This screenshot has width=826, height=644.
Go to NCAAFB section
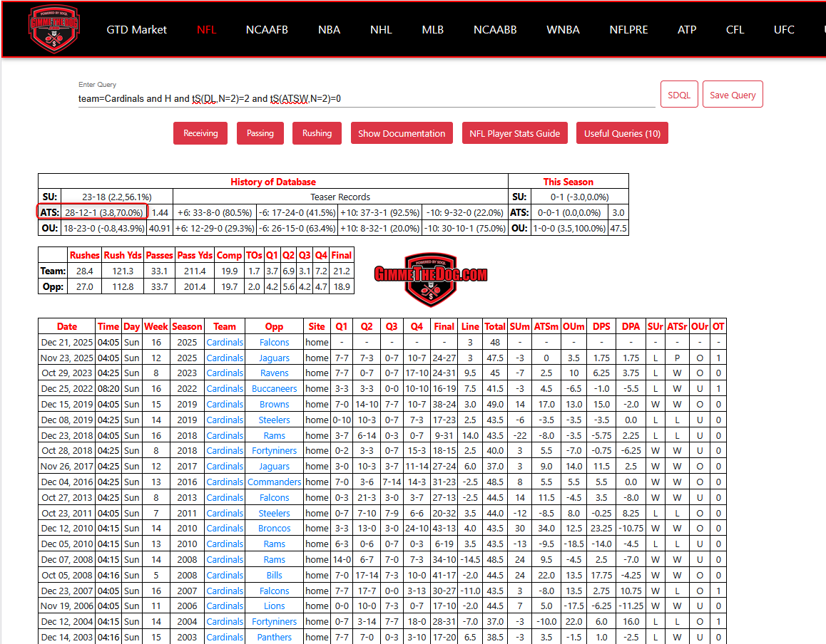point(267,29)
